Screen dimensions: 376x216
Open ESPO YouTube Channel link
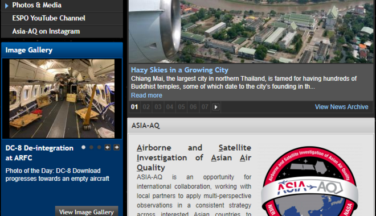point(48,18)
